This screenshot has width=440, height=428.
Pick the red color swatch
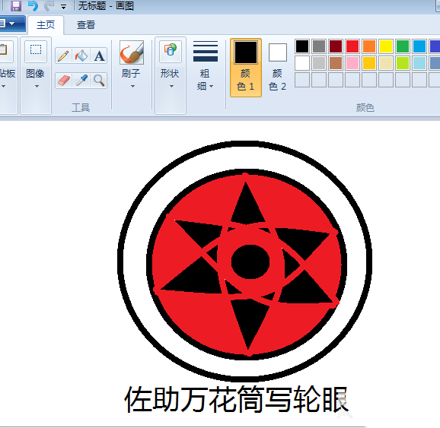tap(352, 46)
